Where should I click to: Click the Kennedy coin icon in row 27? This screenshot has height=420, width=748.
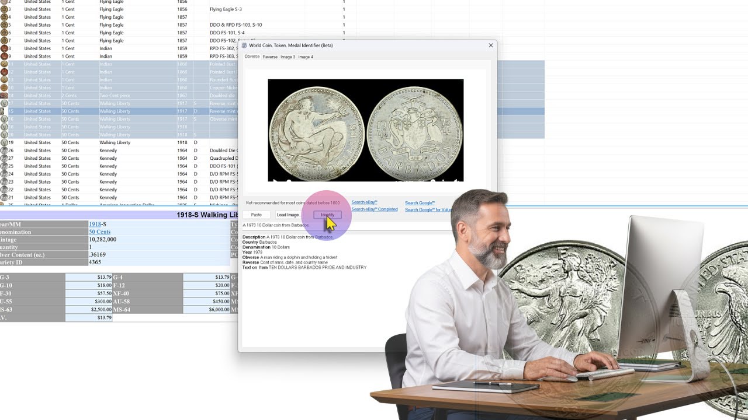[x=4, y=158]
